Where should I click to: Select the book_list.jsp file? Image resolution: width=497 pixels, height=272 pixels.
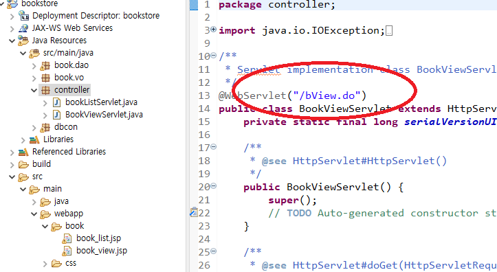(x=98, y=238)
